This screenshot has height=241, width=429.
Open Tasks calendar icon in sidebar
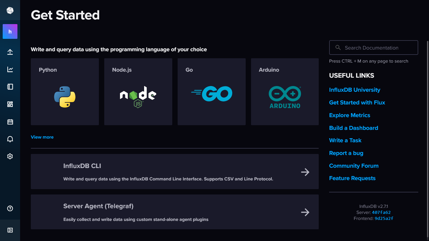pyautogui.click(x=10, y=122)
